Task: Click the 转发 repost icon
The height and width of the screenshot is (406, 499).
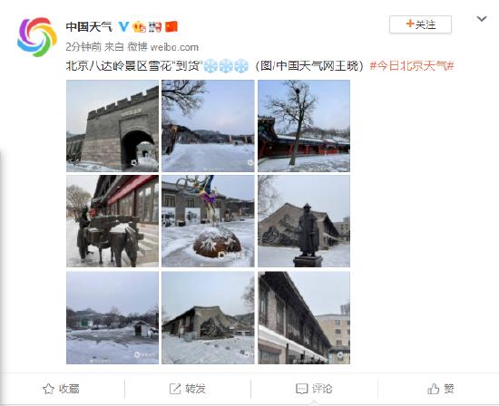Action: [175, 389]
